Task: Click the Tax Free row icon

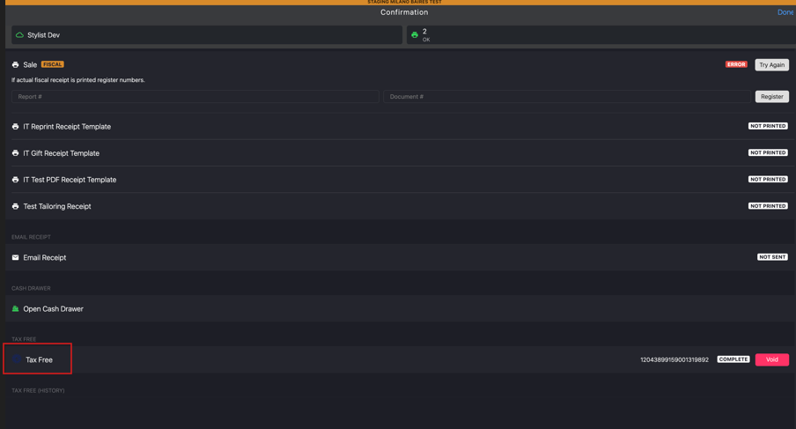Action: (x=16, y=359)
